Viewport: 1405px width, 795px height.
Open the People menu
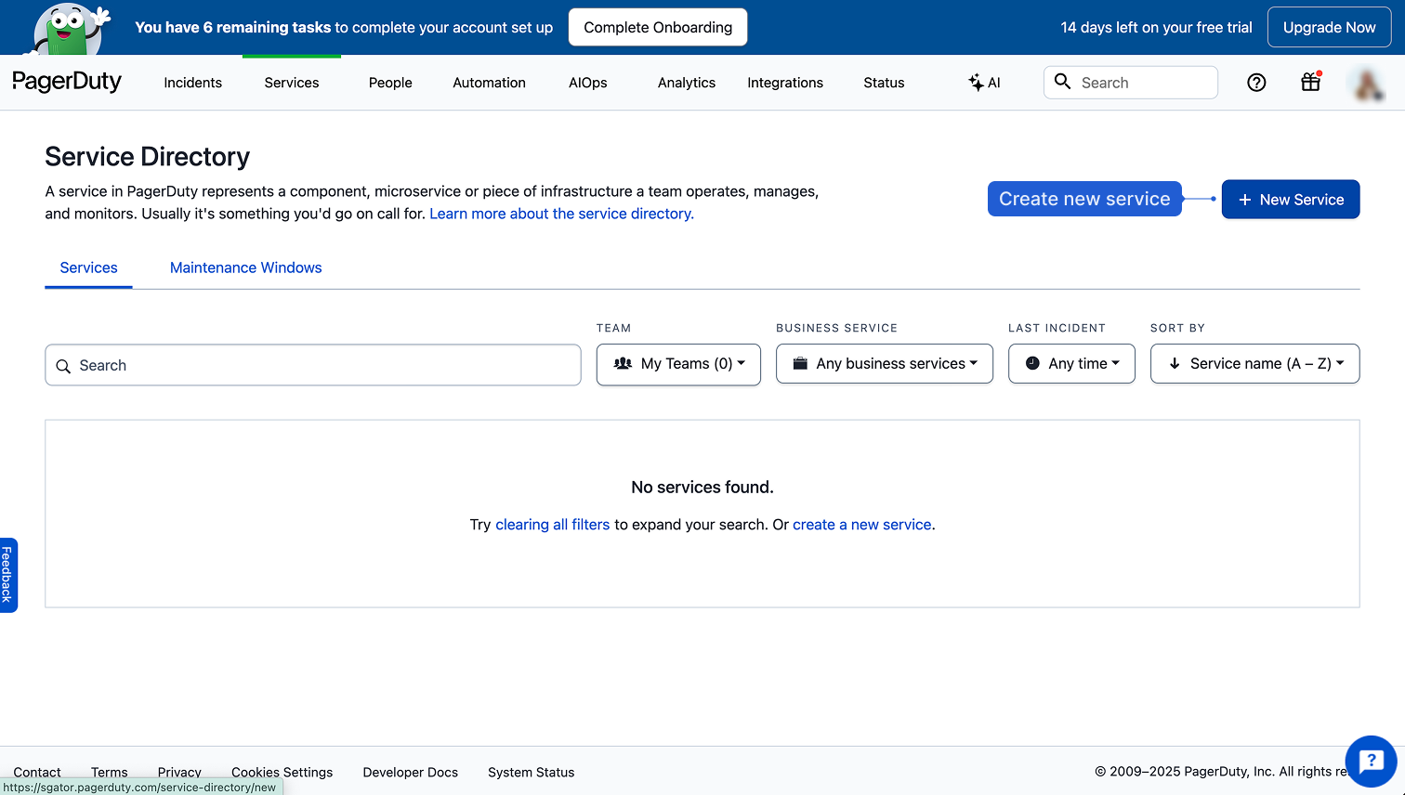click(x=390, y=83)
